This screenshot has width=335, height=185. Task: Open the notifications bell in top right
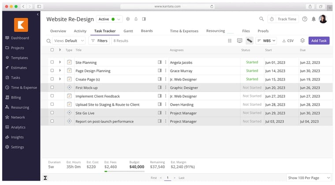tap(313, 19)
